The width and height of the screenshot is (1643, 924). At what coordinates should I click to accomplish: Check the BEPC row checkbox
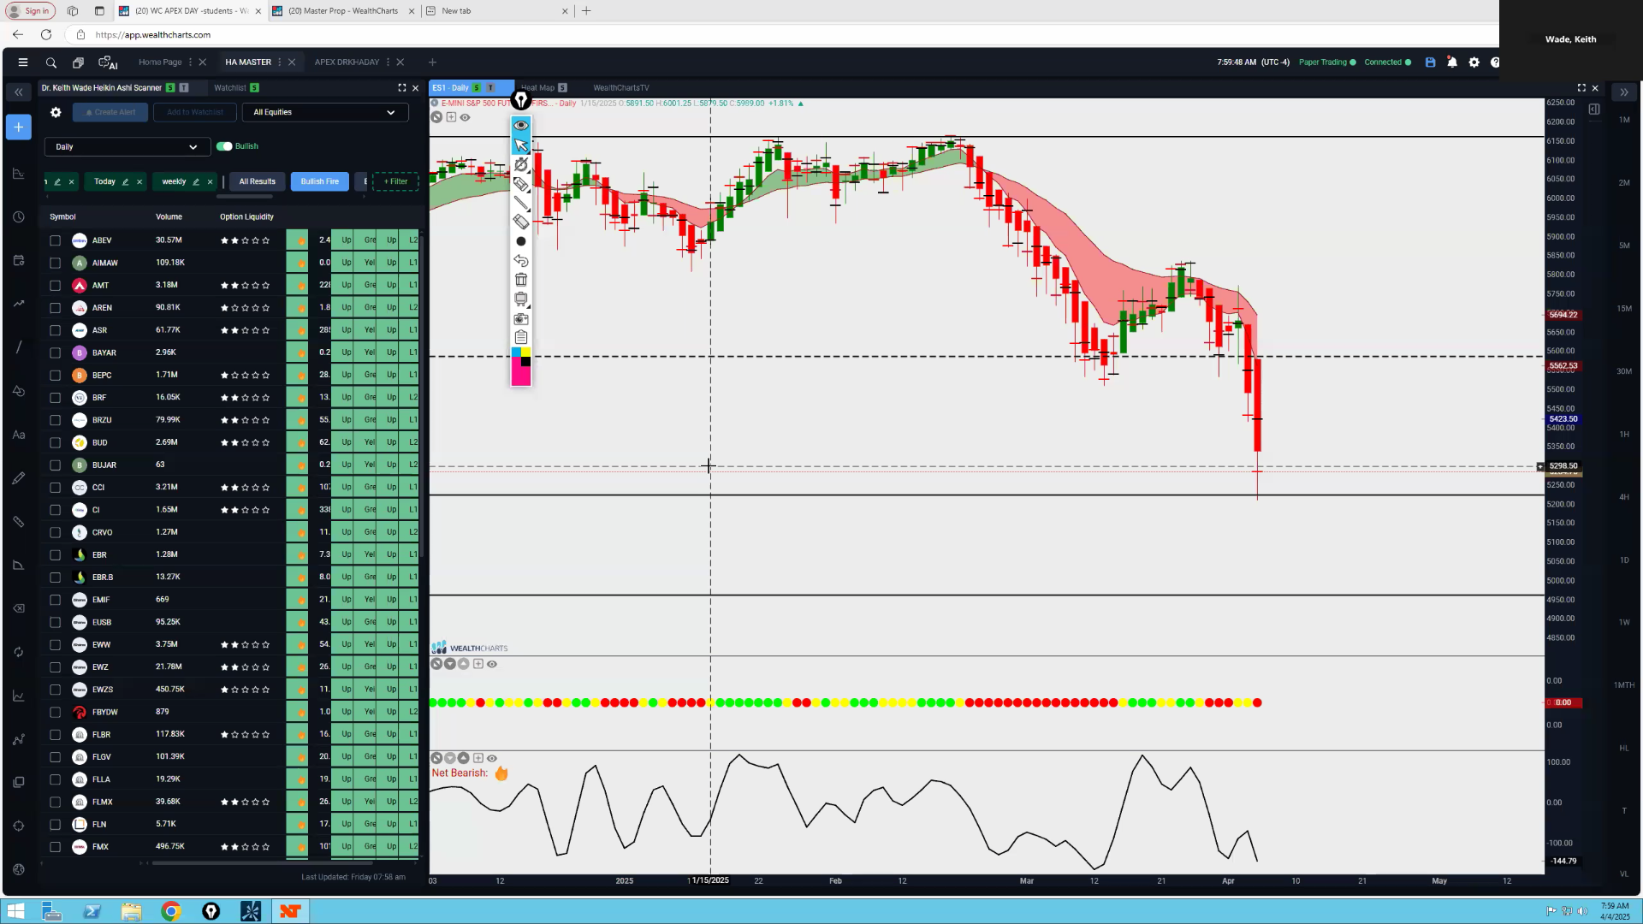point(56,376)
